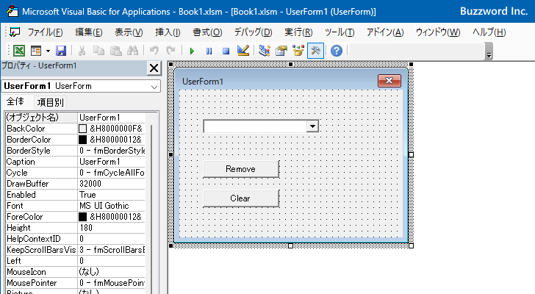Open the アドイン(A) menu
The image size is (535, 294).
[385, 32]
